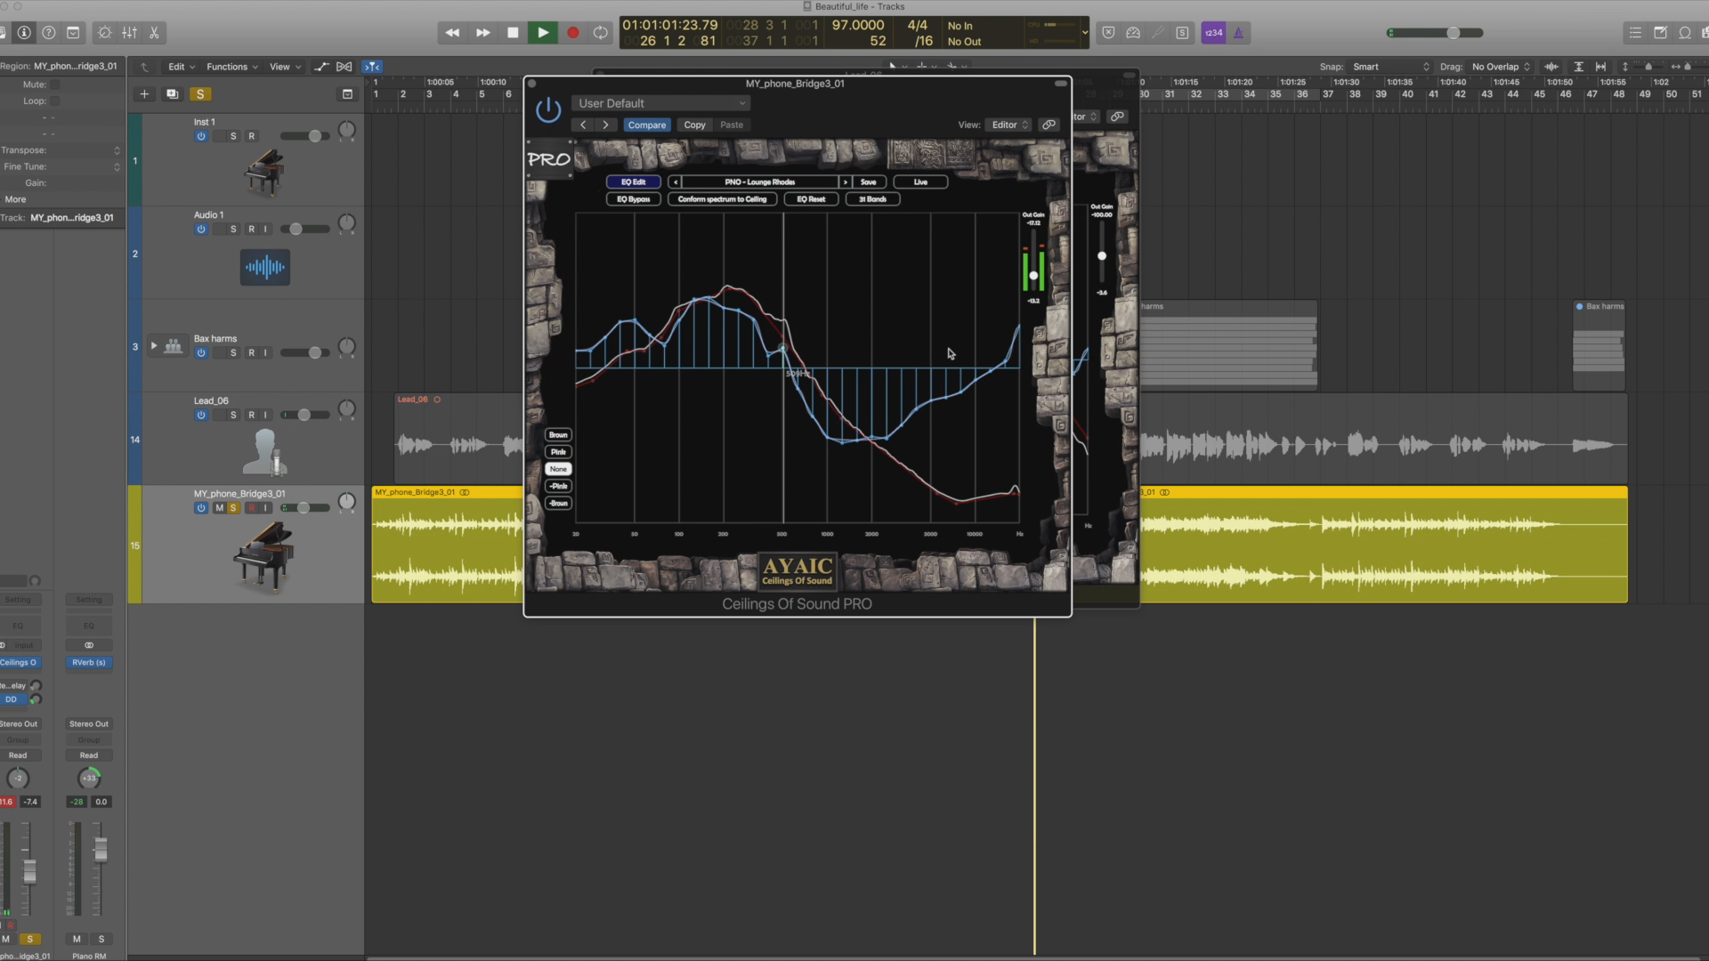Open the Edit menu in tracks area
The width and height of the screenshot is (1709, 961).
(181, 67)
